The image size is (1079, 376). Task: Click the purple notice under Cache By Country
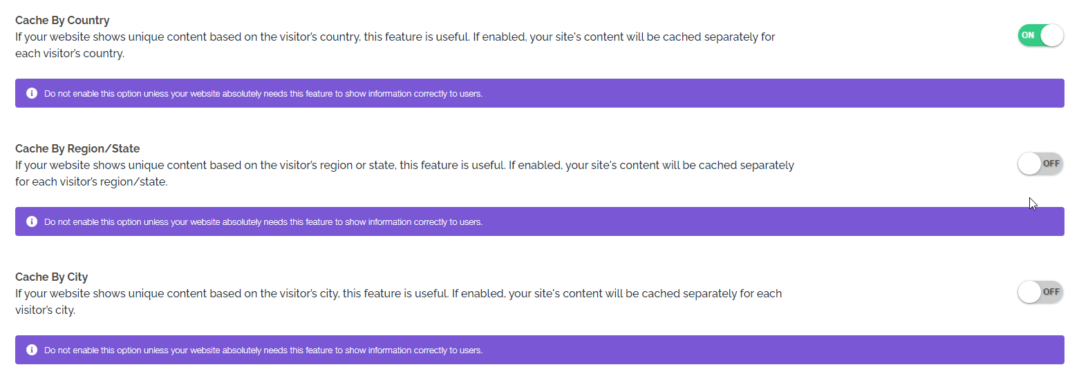[539, 93]
